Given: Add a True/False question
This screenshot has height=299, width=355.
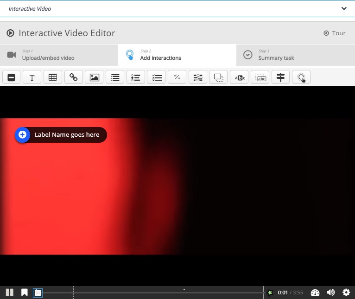Looking at the screenshot, I should click(x=177, y=77).
